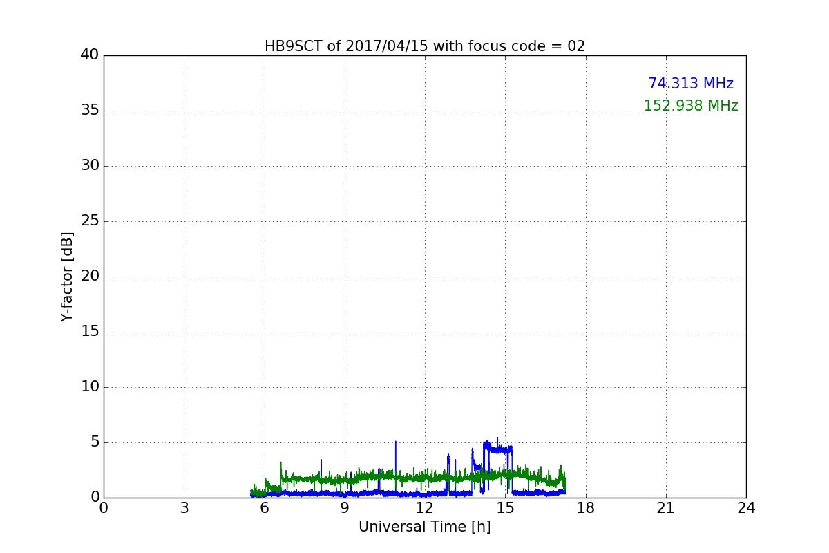The width and height of the screenshot is (829, 553).
Task: Click the x-axis tick label 15
Action: click(x=505, y=508)
